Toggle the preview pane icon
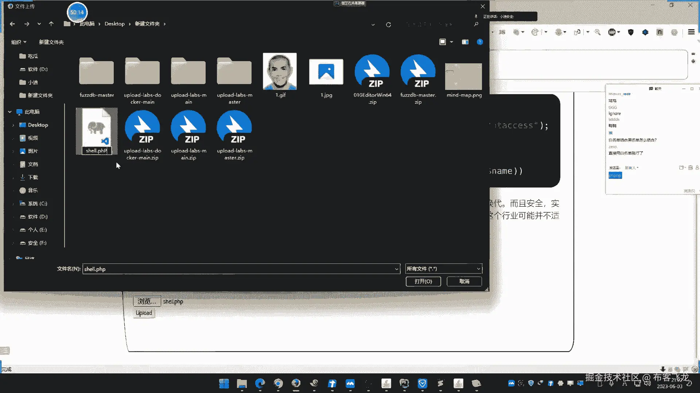 [x=465, y=42]
